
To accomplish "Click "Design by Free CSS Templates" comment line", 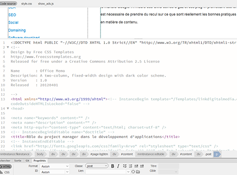I will click(42, 52).
